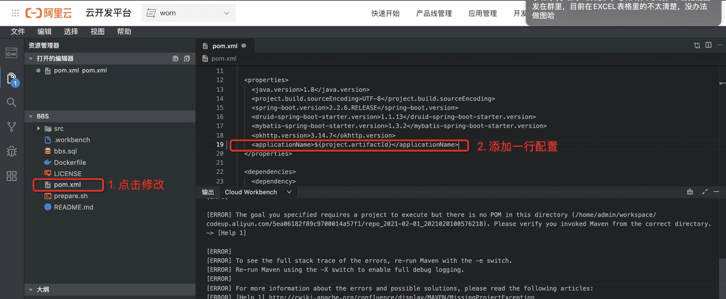Click the java.version line in editor
The height and width of the screenshot is (299, 726).
point(311,90)
